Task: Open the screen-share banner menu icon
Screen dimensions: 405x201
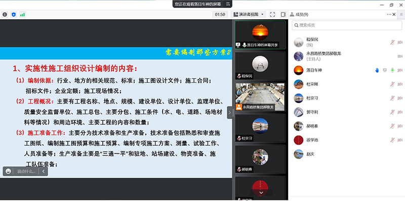Action: point(228,4)
